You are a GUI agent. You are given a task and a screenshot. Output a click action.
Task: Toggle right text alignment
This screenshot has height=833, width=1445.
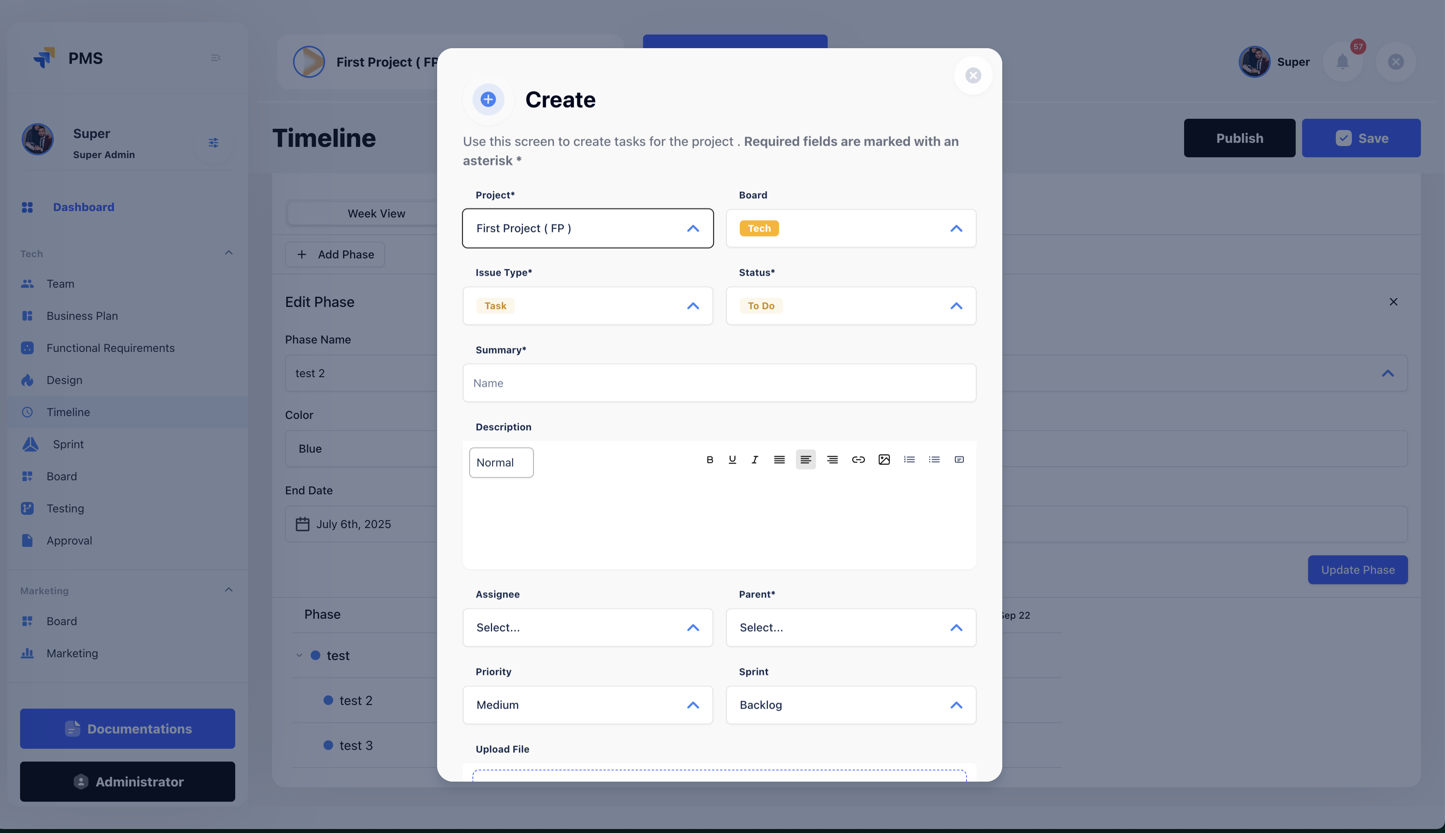(832, 459)
